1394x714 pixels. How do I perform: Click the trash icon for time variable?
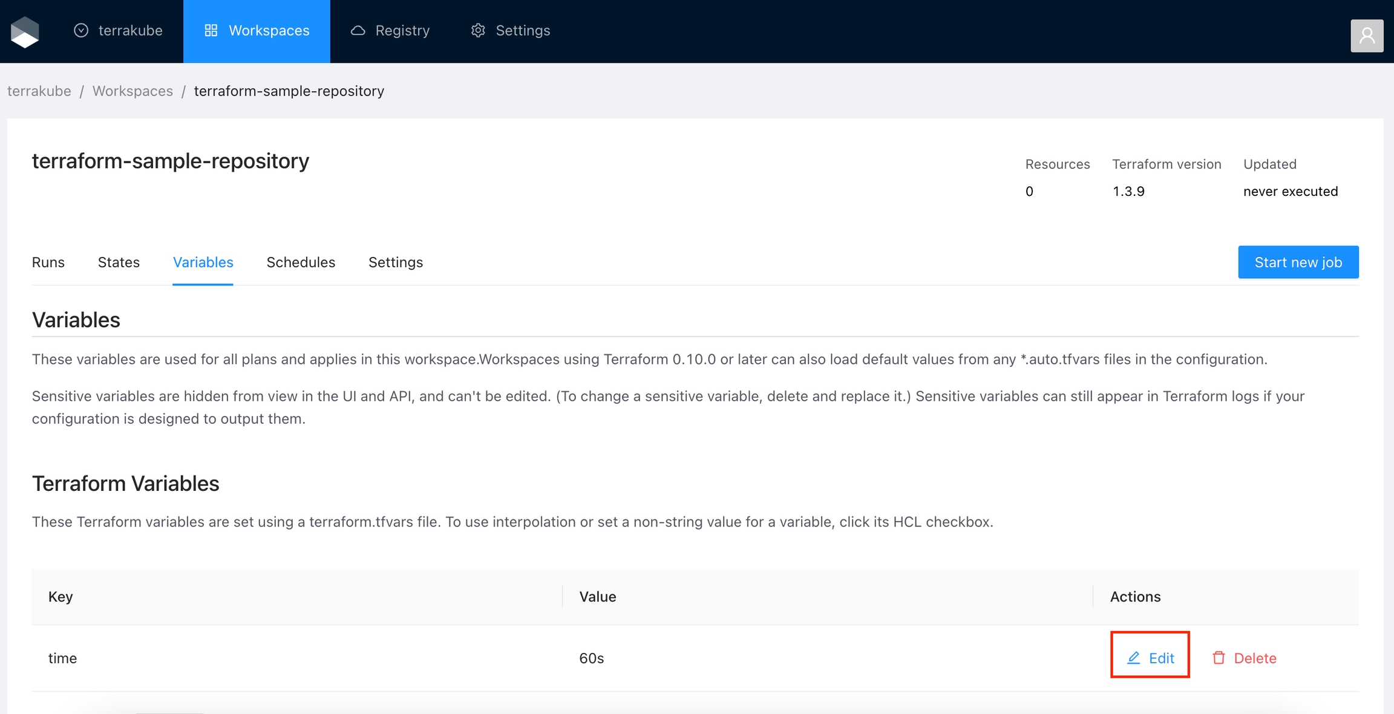(1219, 658)
